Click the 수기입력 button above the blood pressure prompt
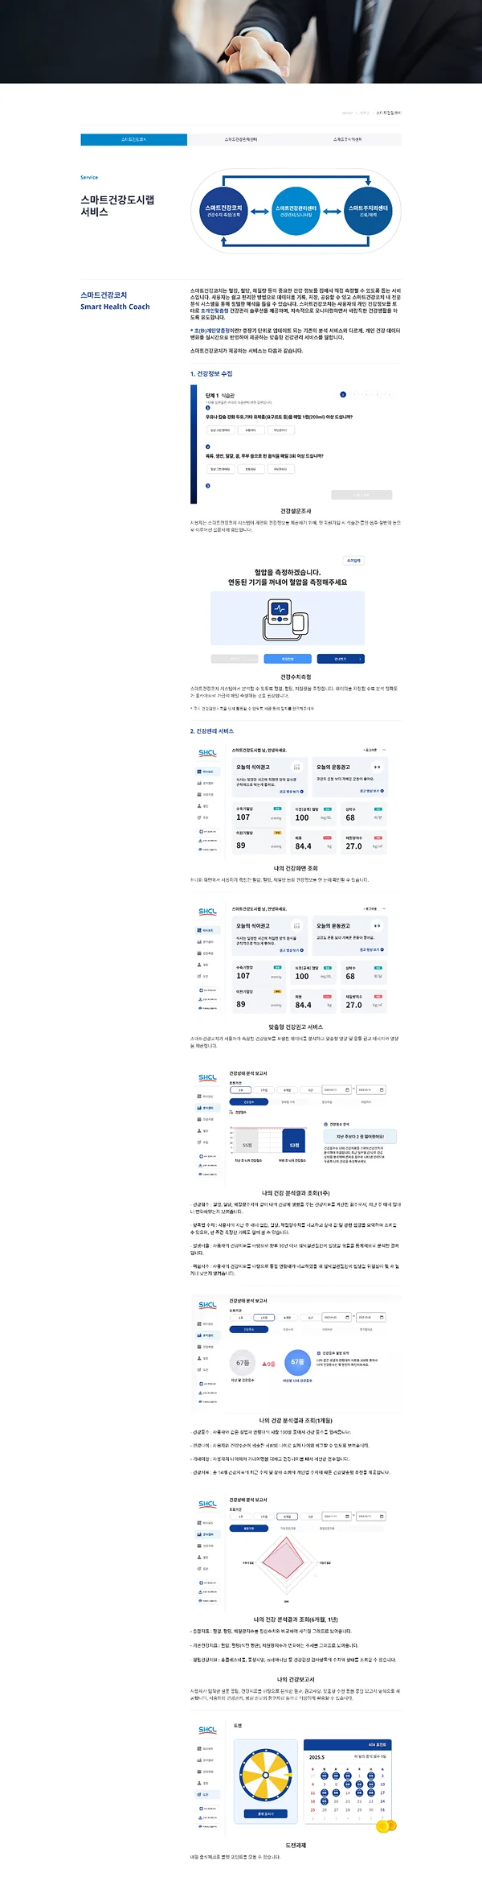Viewport: 482px width, 1881px height. pyautogui.click(x=354, y=560)
